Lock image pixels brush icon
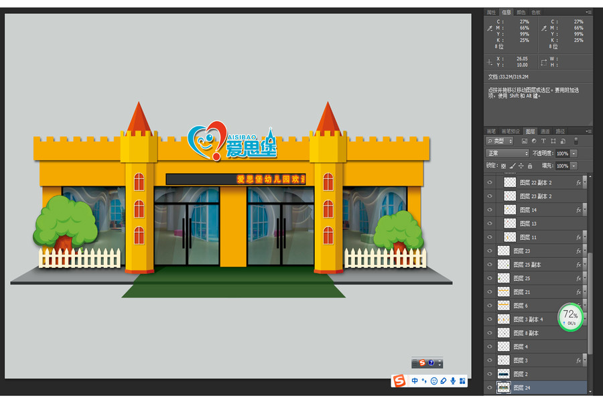 [x=513, y=165]
